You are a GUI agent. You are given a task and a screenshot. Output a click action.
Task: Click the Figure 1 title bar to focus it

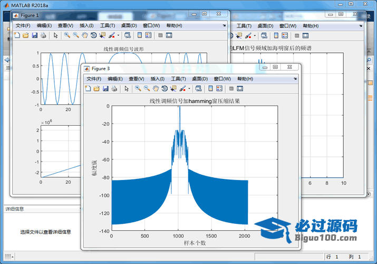[x=105, y=15]
